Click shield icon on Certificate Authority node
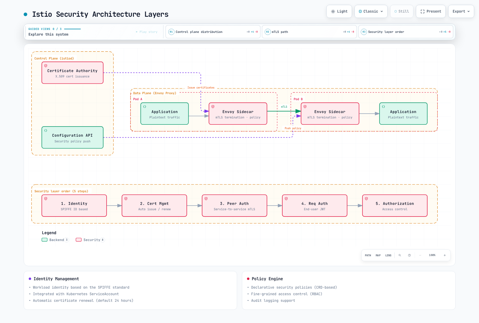This screenshot has width=479, height=323. [x=46, y=66]
